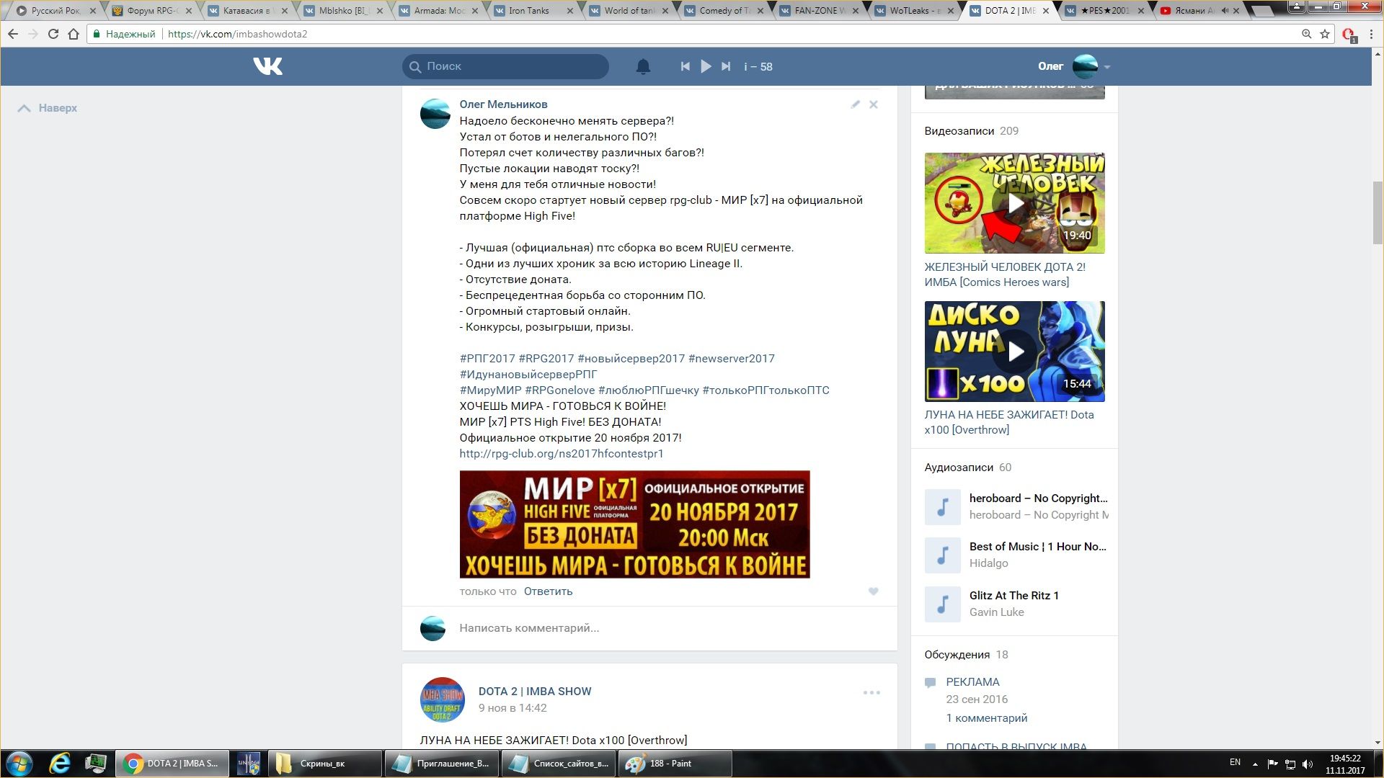
Task: Go back with browser back arrow
Action: click(x=13, y=34)
